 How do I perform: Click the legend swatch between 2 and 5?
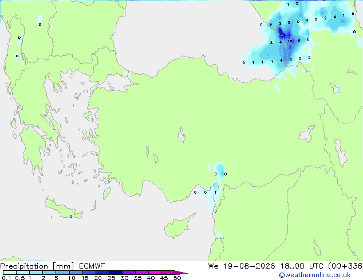[49, 273]
